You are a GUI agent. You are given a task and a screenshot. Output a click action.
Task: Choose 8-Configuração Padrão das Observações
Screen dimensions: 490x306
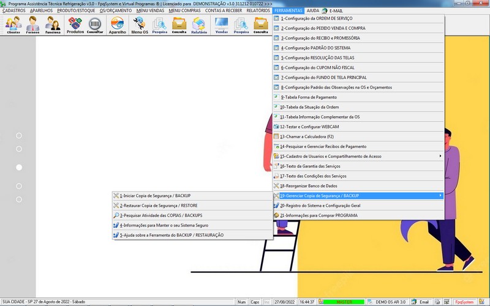click(358, 88)
